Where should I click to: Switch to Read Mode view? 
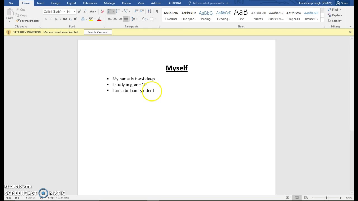[x=288, y=198]
